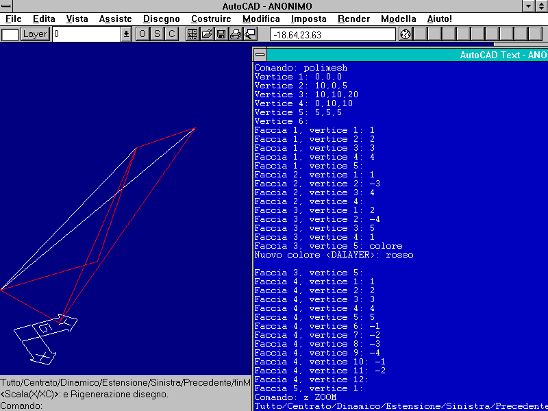Click the line 'Comando: polimesh'
The height and width of the screenshot is (411, 548).
301,68
